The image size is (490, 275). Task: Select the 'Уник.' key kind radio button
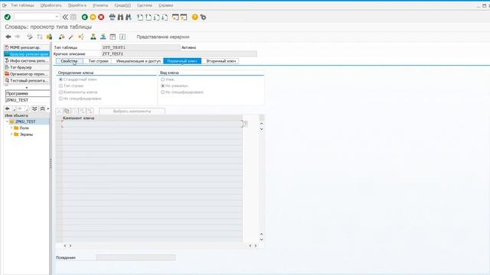[163, 79]
